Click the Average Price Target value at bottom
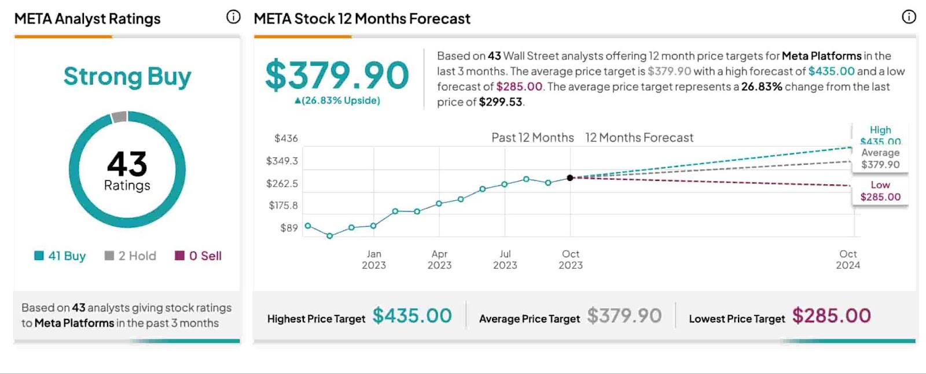 point(624,316)
